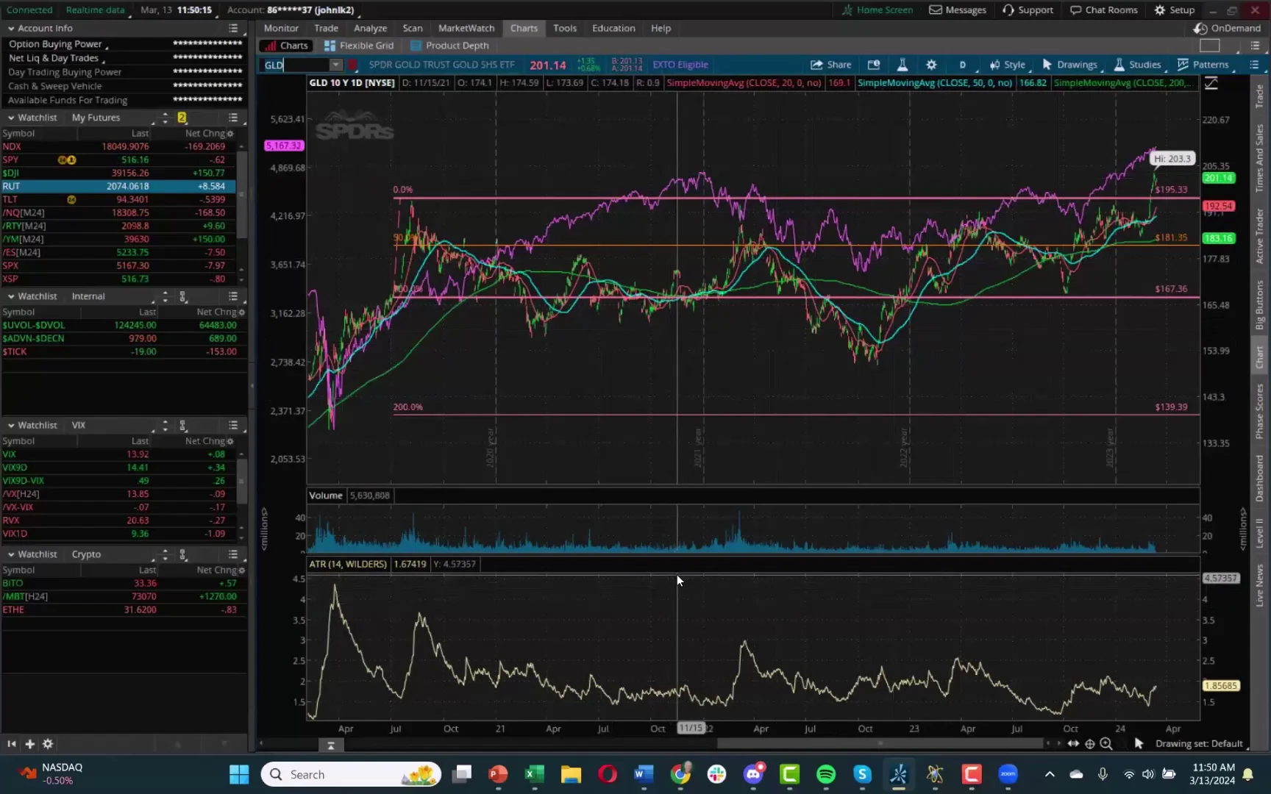Click the crosshair pan icon below chart

[x=1090, y=744]
